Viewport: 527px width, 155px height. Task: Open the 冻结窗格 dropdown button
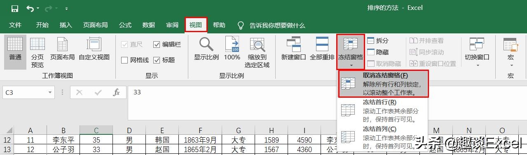(351, 52)
